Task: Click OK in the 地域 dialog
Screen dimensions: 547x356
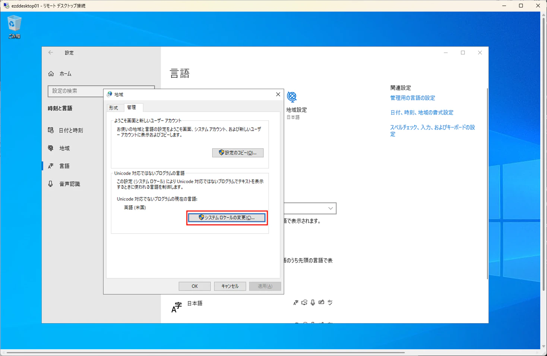Action: click(x=195, y=286)
